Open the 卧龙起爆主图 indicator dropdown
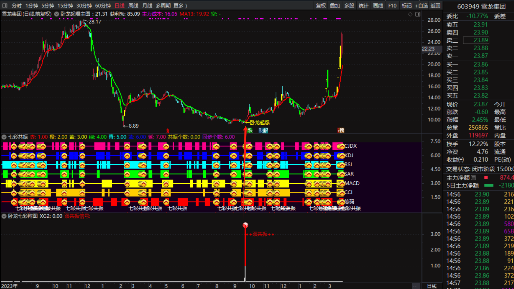 click(x=56, y=14)
